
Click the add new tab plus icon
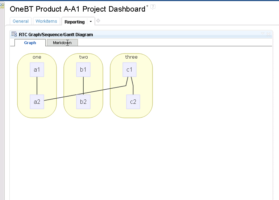(98, 21)
